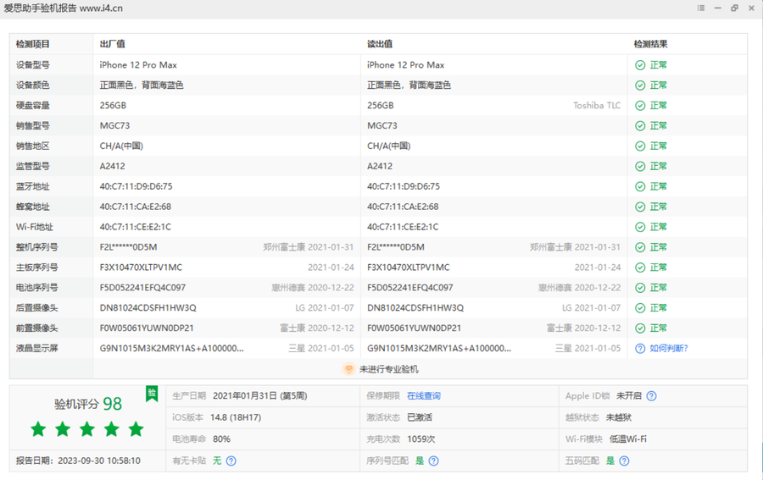Click 报告日期 2023-09-30 10:58:10

point(78,461)
